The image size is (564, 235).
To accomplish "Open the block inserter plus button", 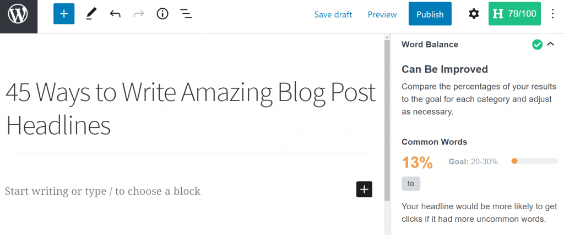I will point(64,14).
